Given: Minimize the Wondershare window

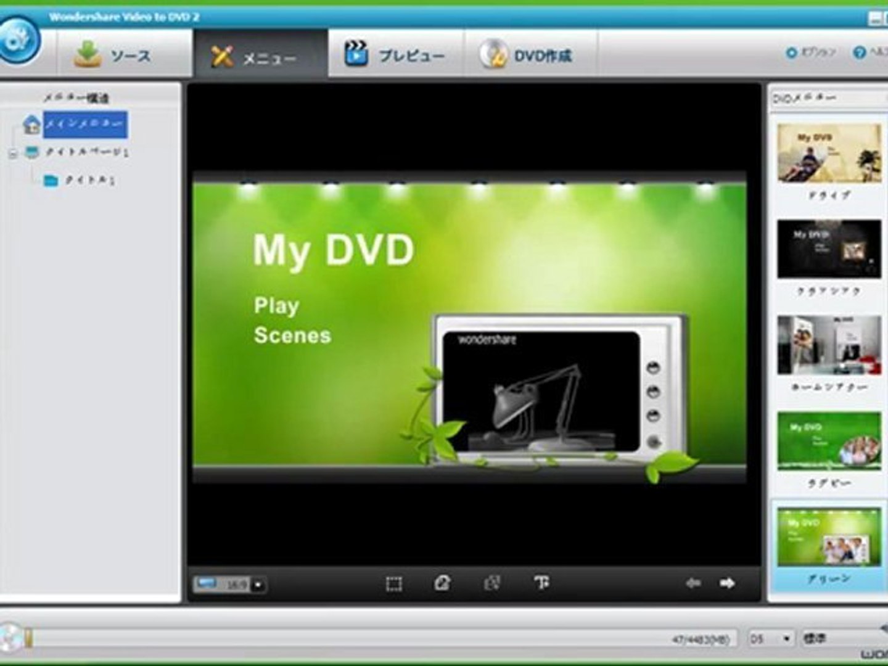Looking at the screenshot, I should tap(876, 19).
